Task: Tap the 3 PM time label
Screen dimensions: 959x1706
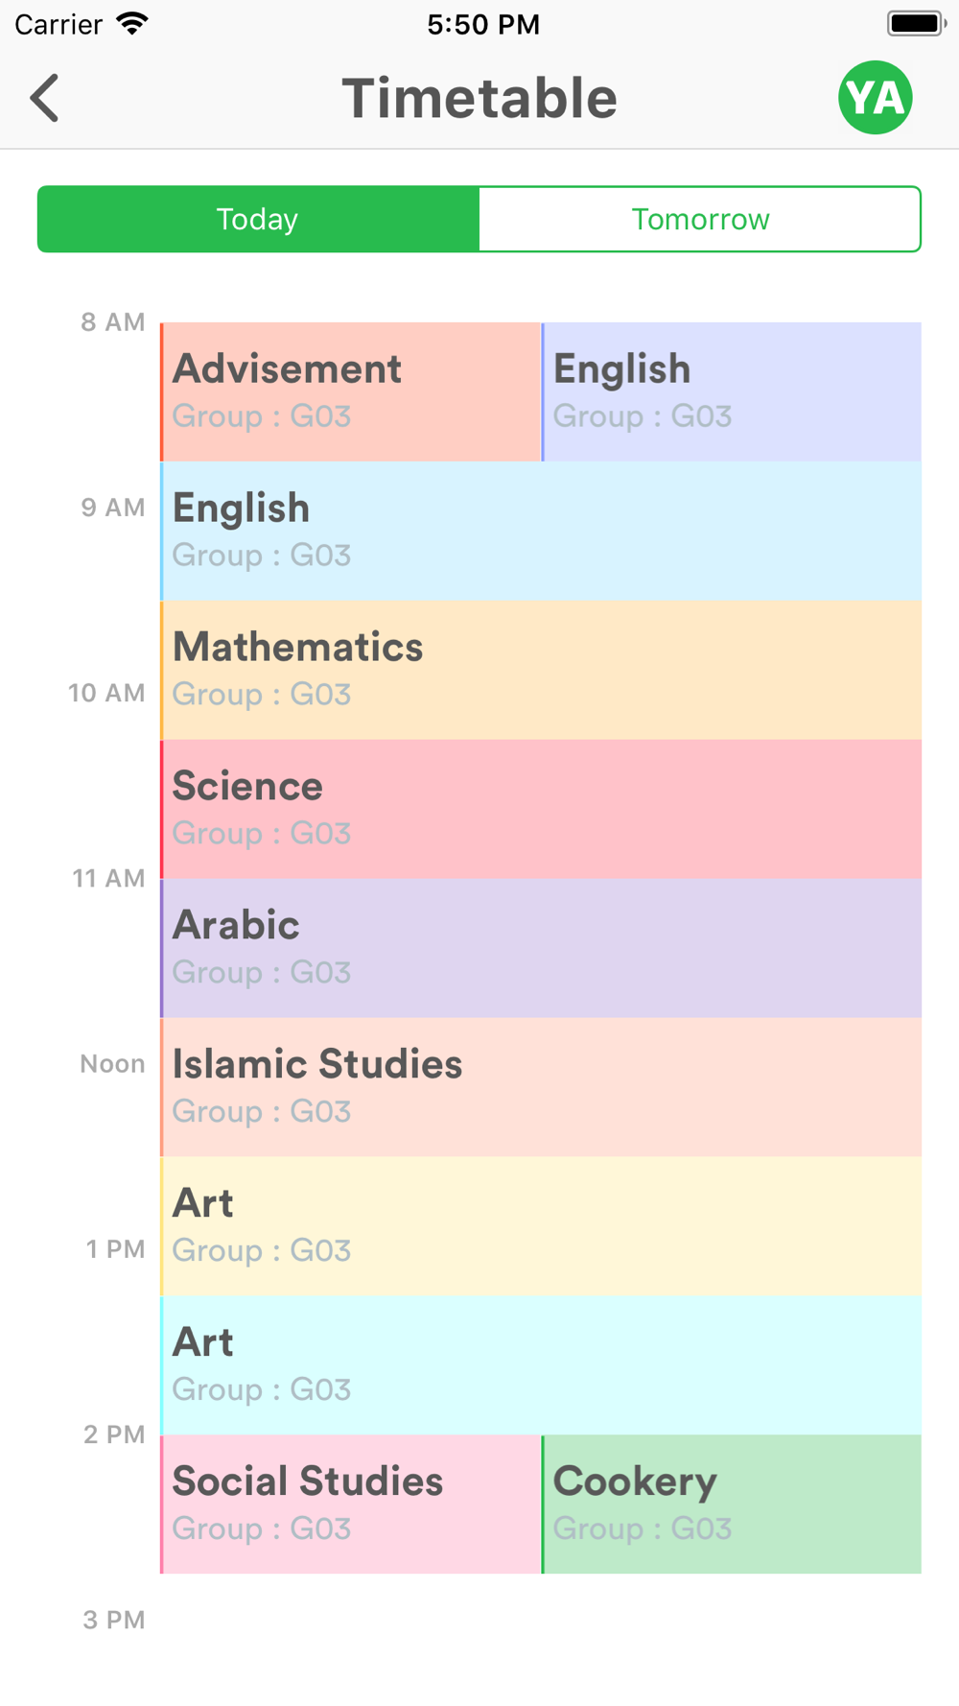Action: coord(113,1620)
